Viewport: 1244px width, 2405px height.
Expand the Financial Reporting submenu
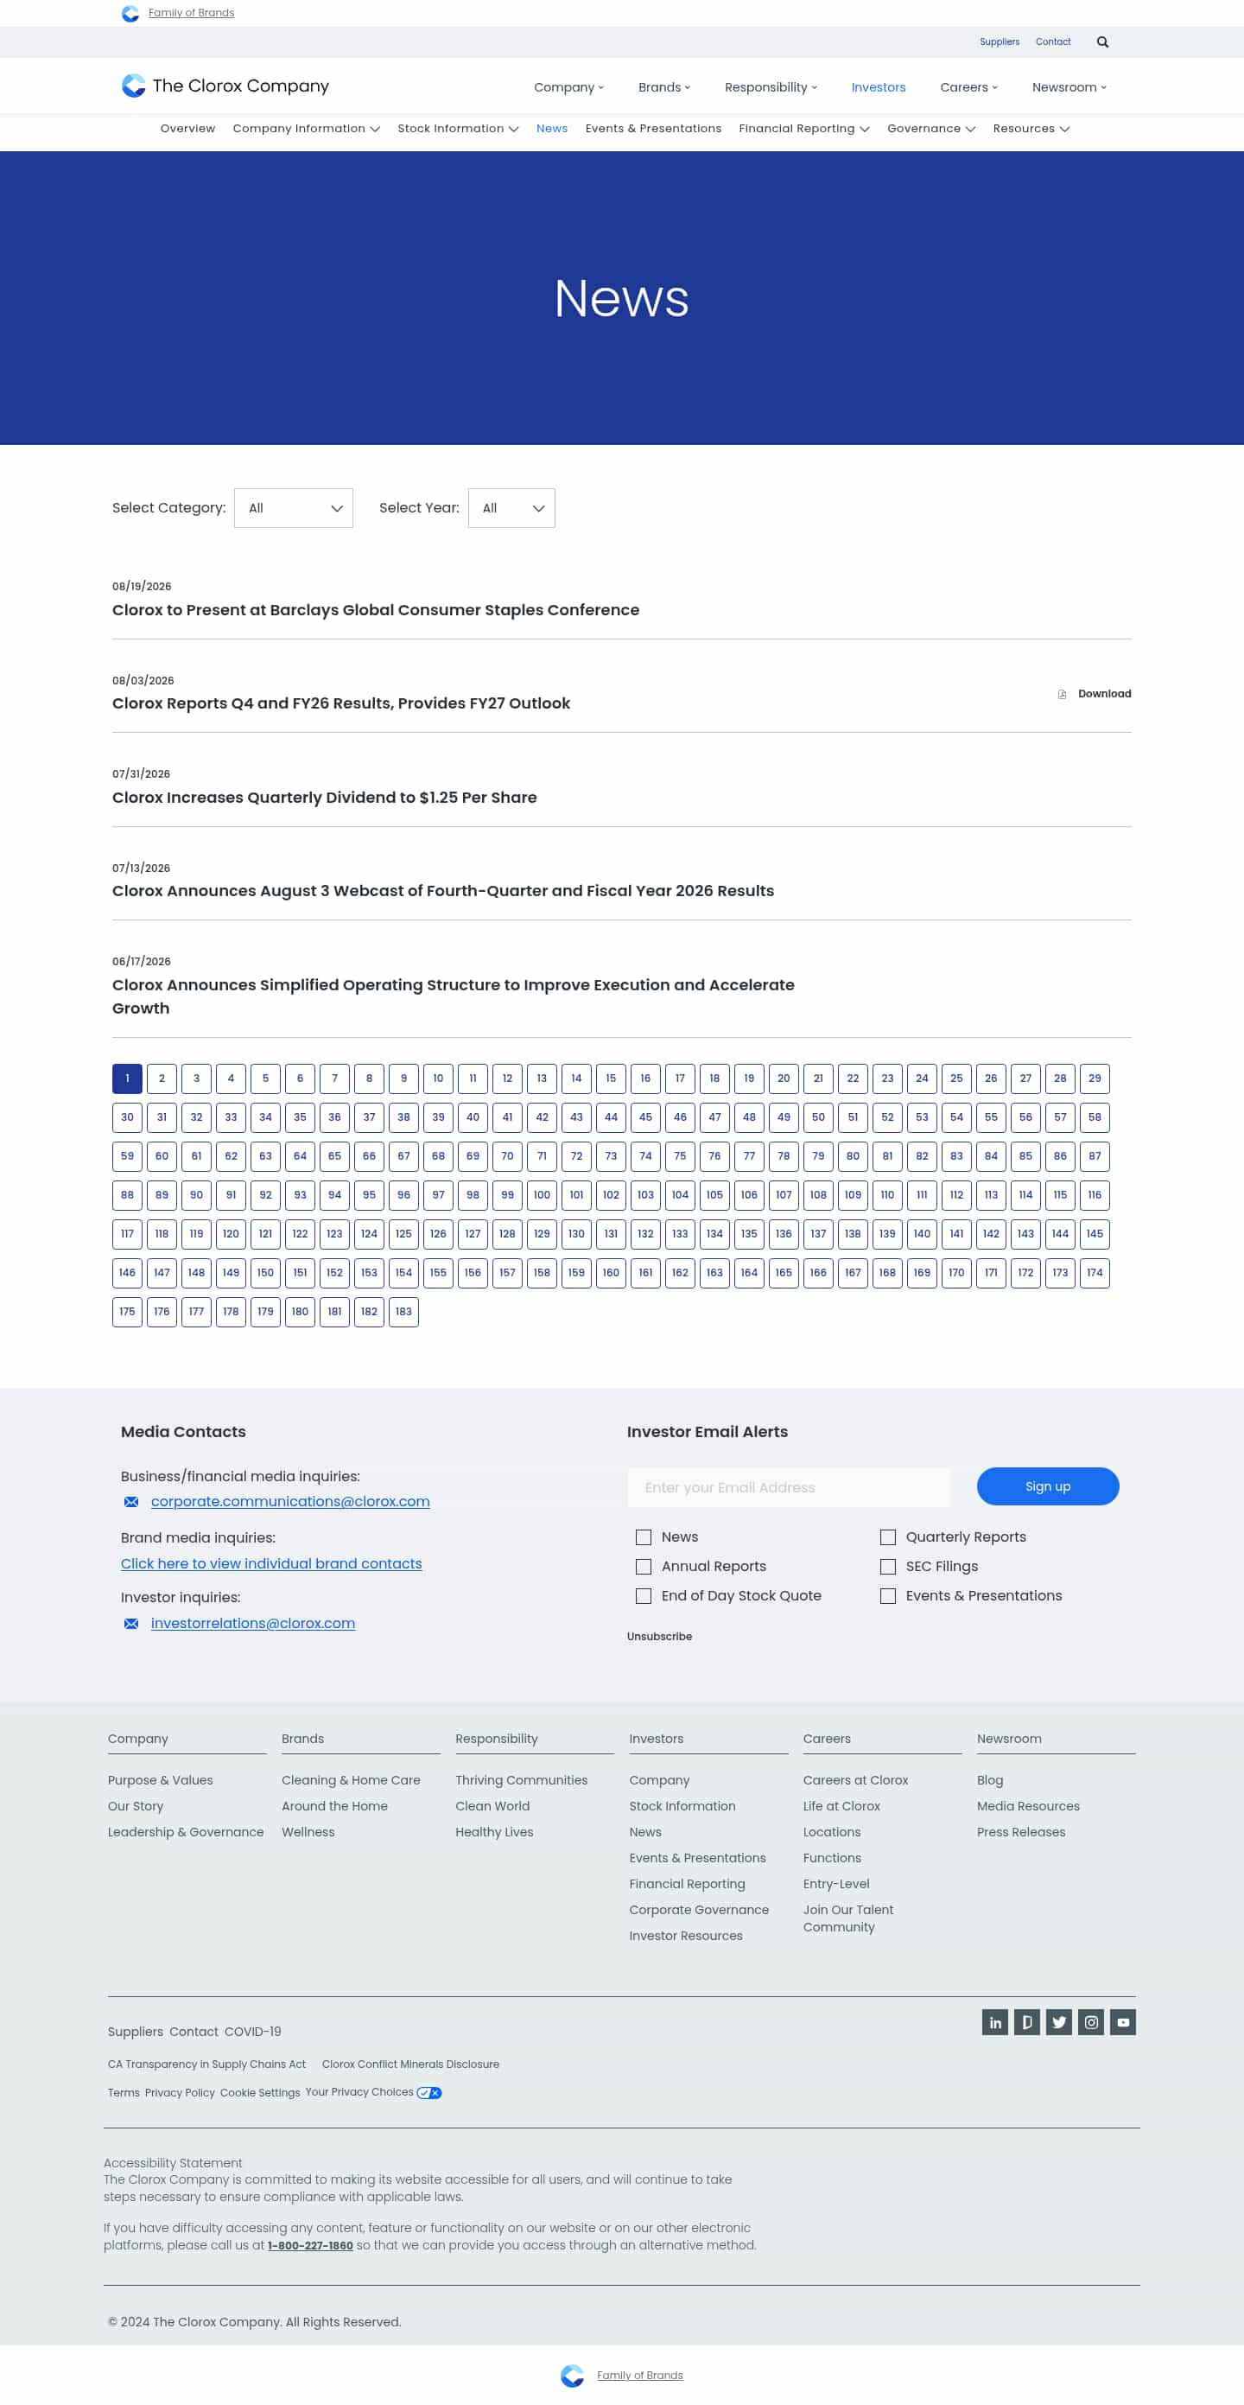[x=803, y=129]
